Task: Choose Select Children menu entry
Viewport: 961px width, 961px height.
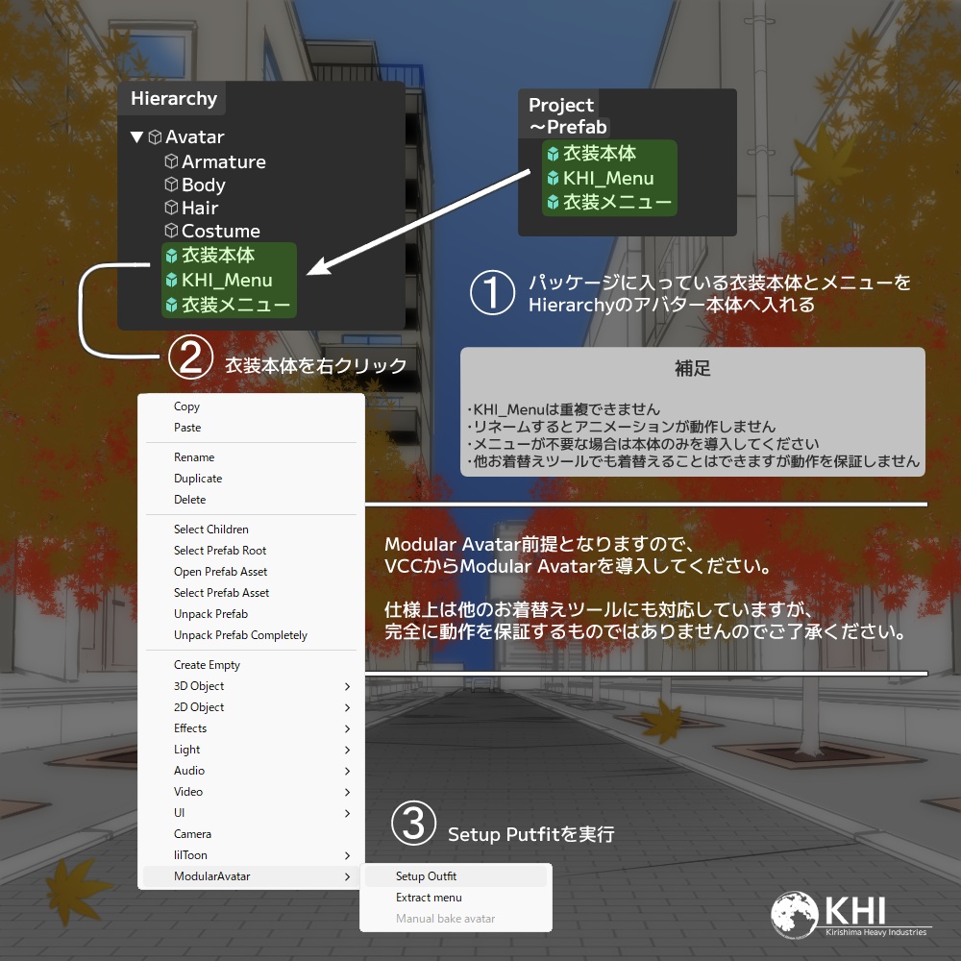Action: (251, 530)
